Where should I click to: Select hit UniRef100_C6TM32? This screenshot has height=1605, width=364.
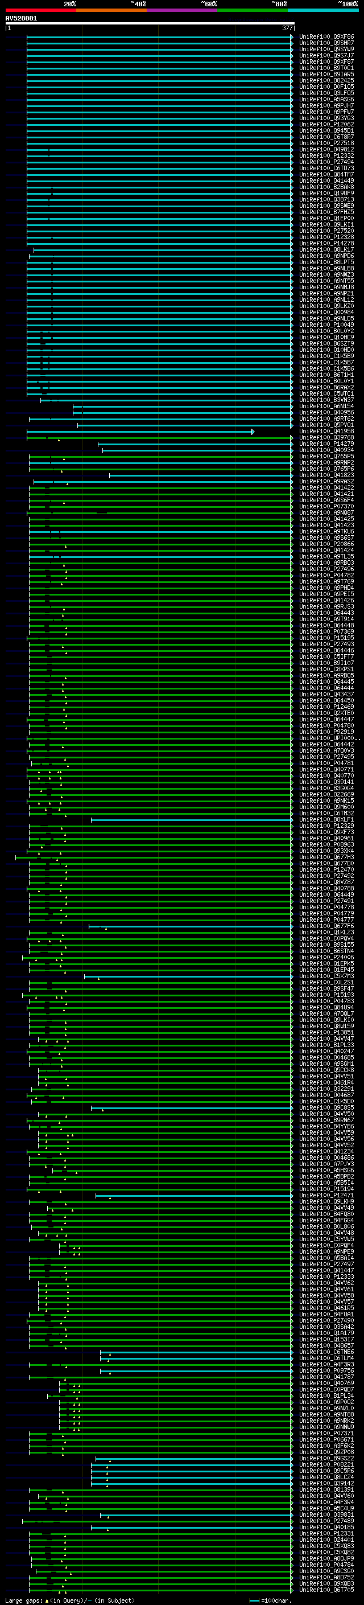(326, 813)
